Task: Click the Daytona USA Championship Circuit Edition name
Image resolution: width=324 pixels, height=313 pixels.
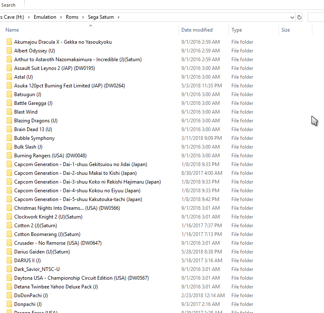Action: (x=81, y=278)
